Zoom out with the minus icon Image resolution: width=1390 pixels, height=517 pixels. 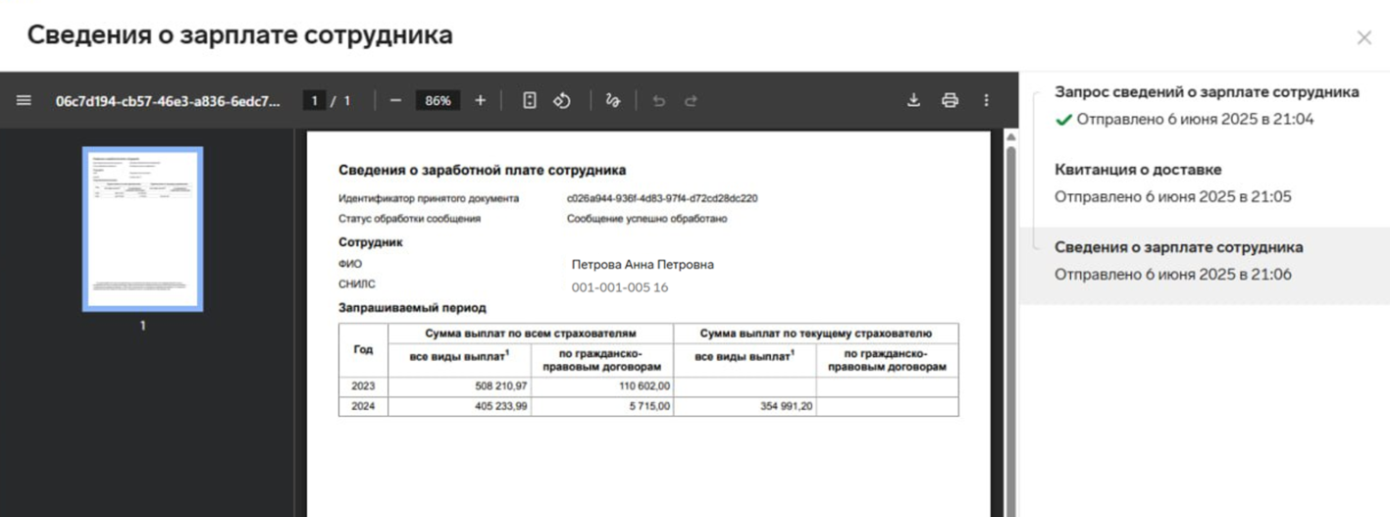click(395, 101)
